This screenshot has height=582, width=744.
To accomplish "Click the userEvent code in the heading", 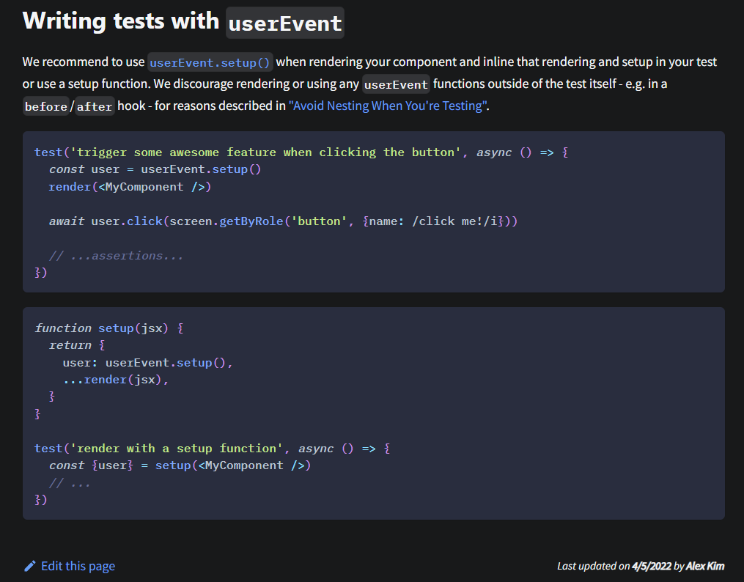I will (284, 23).
